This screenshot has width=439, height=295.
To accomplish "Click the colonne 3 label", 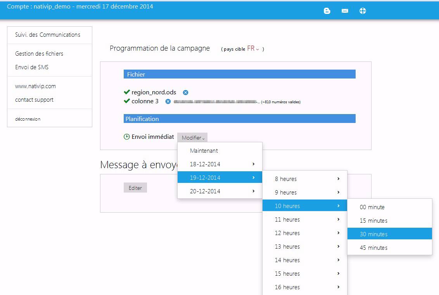I will point(145,101).
